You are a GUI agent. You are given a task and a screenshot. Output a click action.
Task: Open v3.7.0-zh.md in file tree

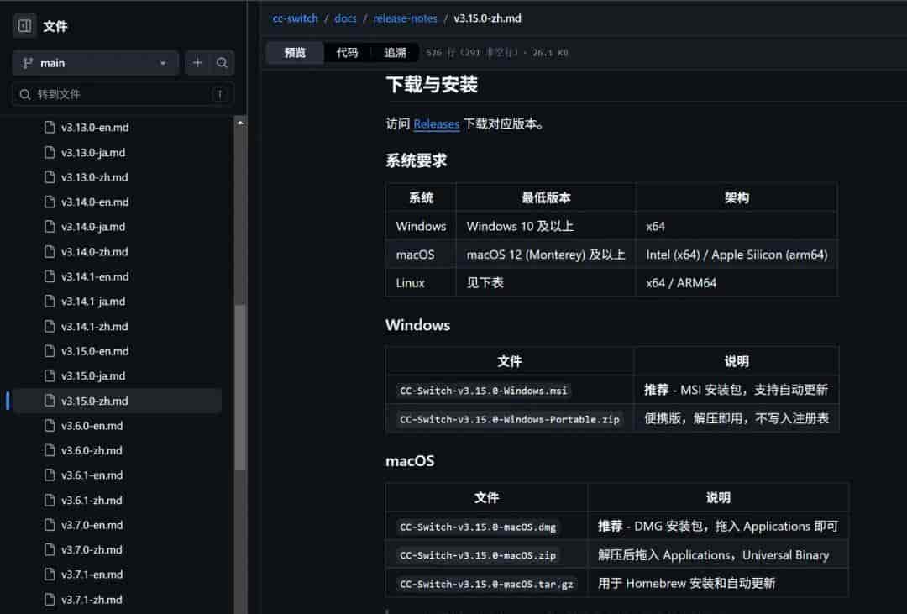(92, 550)
